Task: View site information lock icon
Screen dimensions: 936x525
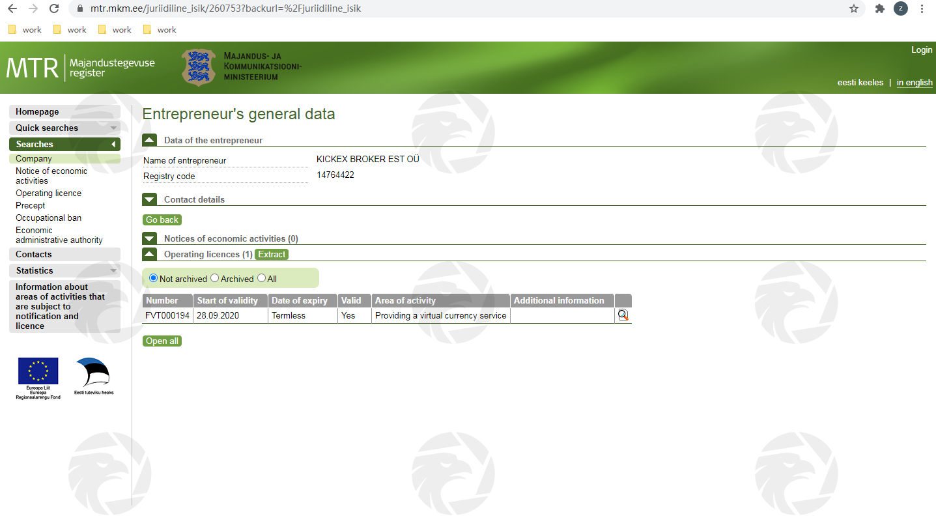Action: 80,9
